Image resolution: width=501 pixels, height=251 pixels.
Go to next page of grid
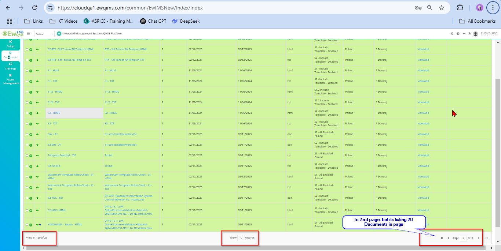(x=479, y=238)
